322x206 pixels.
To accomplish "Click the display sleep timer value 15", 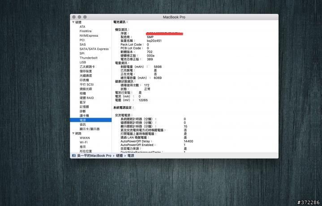I will point(185,126).
